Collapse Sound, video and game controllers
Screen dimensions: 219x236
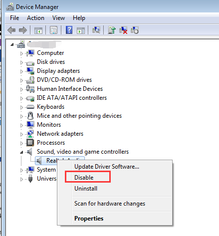pyautogui.click(x=21, y=152)
